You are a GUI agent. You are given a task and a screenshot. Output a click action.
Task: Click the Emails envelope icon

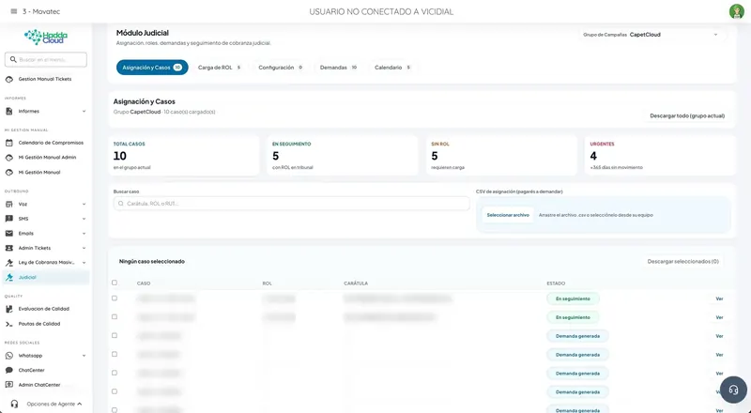pyautogui.click(x=9, y=234)
